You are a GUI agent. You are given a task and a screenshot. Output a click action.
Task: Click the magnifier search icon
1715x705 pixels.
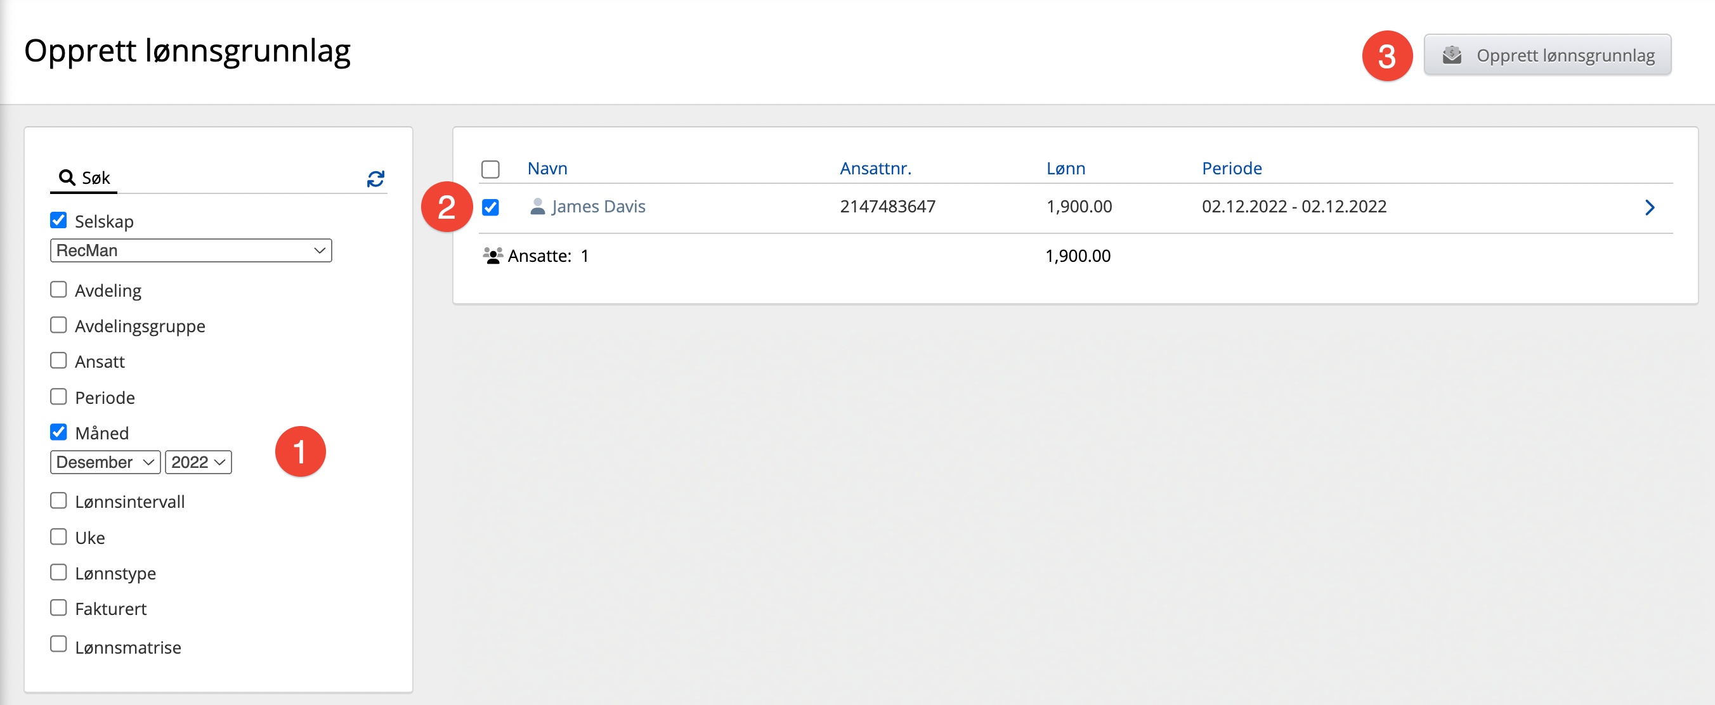(x=67, y=177)
